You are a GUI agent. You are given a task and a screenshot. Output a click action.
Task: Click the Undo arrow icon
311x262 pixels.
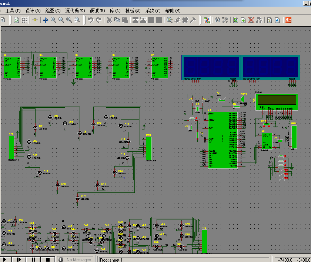(x=91, y=20)
